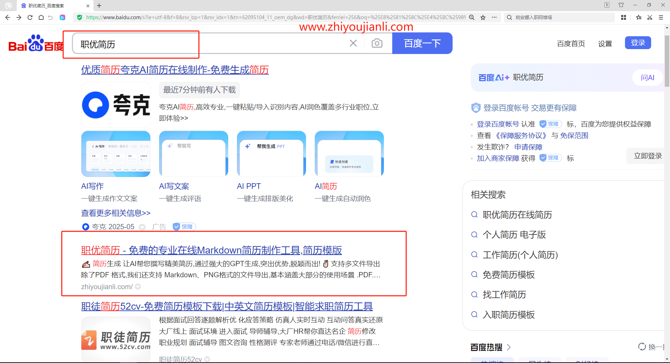Open the favorites list icon
Viewport: 670px width, 363px height.
(639, 17)
